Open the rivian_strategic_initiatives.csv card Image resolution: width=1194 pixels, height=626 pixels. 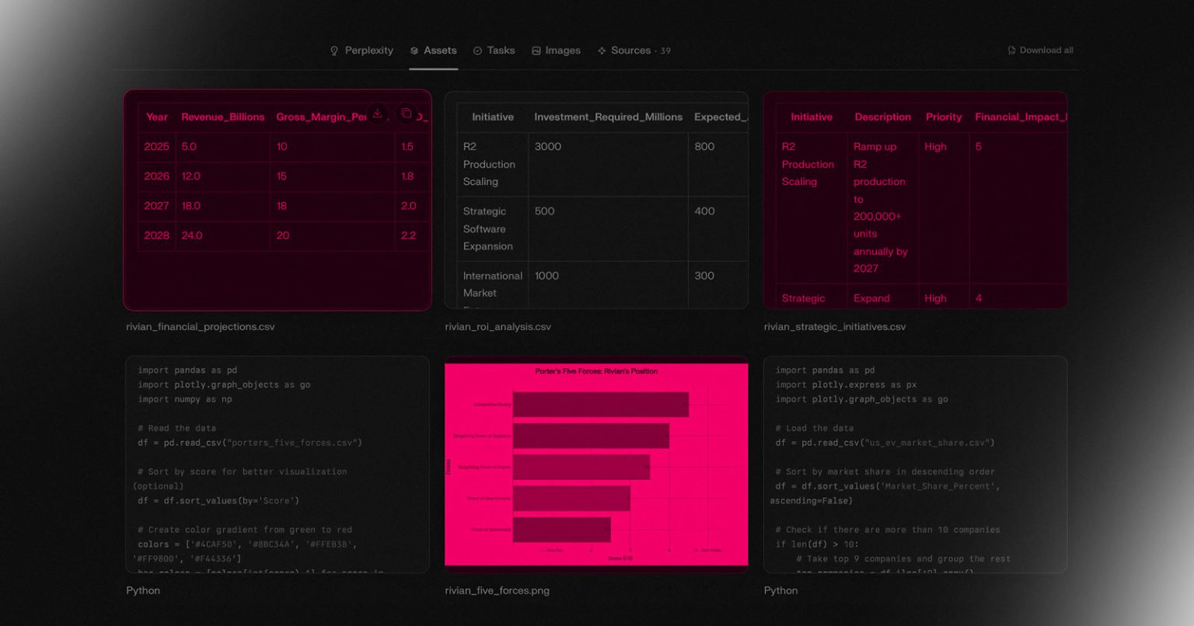(915, 200)
